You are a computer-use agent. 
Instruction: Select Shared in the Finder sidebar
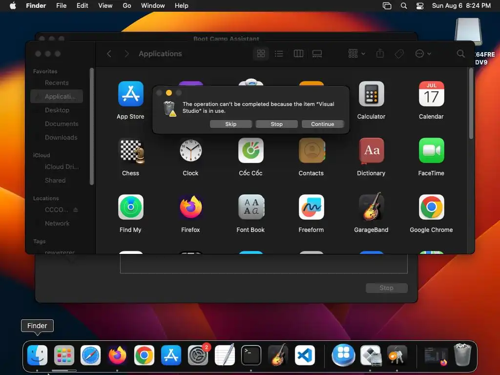click(x=57, y=181)
